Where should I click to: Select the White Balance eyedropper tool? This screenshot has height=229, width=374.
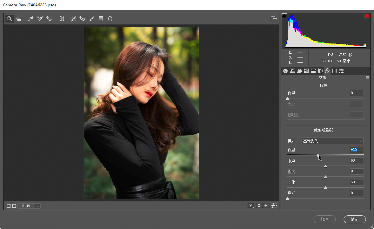tap(31, 19)
